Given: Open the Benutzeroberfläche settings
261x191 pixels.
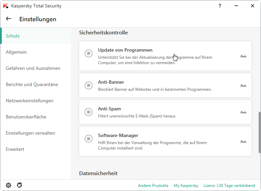Looking at the screenshot, I should point(26,117).
